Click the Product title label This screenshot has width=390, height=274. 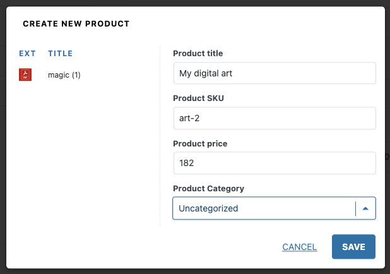pyautogui.click(x=198, y=54)
